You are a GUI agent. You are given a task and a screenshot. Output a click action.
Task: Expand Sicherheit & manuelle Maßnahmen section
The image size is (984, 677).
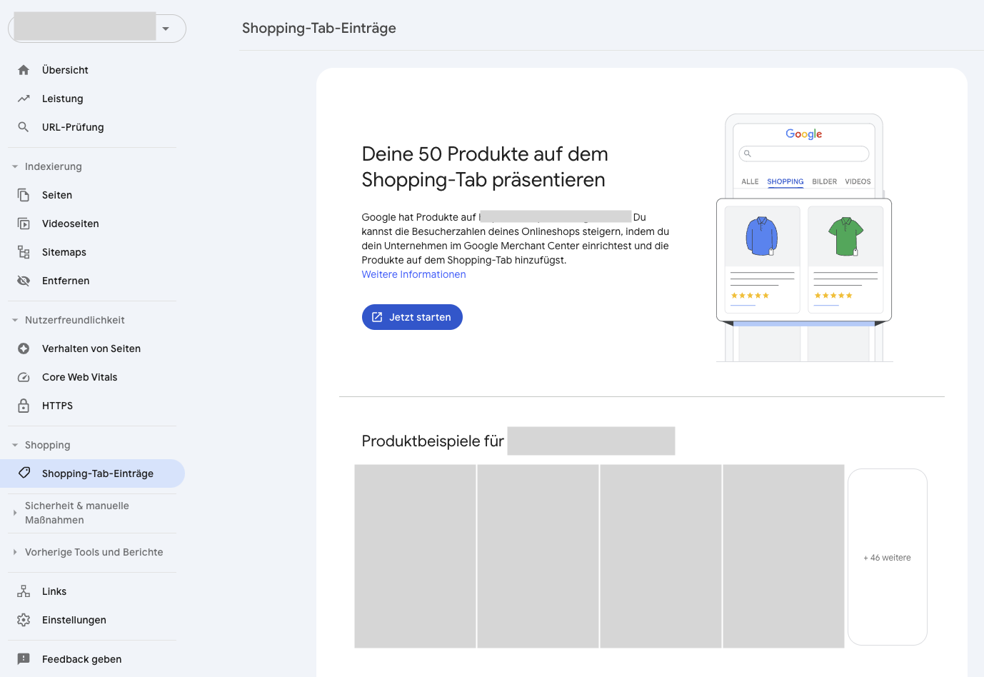15,513
